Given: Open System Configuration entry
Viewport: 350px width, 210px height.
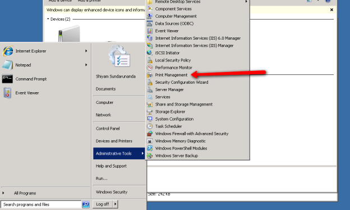Looking at the screenshot, I should tap(174, 119).
